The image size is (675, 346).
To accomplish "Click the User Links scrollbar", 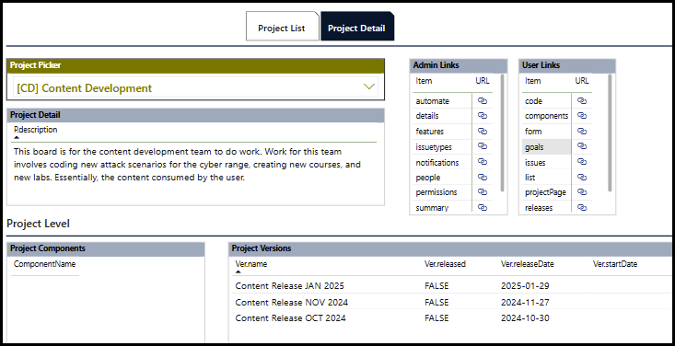I will pos(609,133).
